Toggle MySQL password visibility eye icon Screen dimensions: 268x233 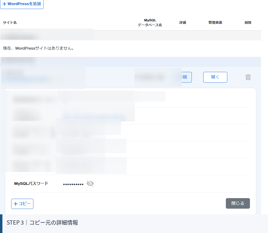point(90,184)
